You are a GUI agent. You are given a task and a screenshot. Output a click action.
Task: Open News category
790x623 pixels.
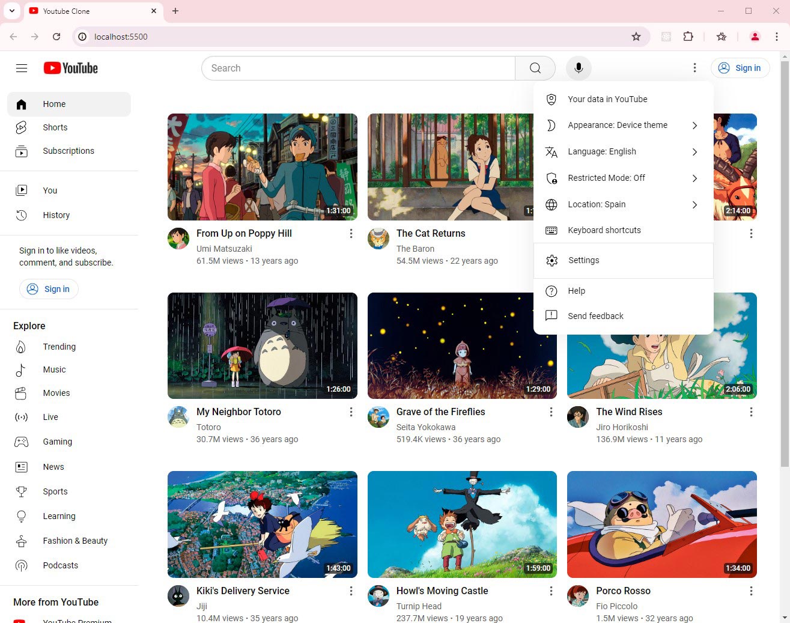point(69,467)
